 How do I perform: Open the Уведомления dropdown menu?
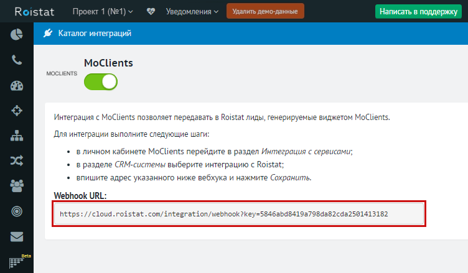click(x=190, y=11)
